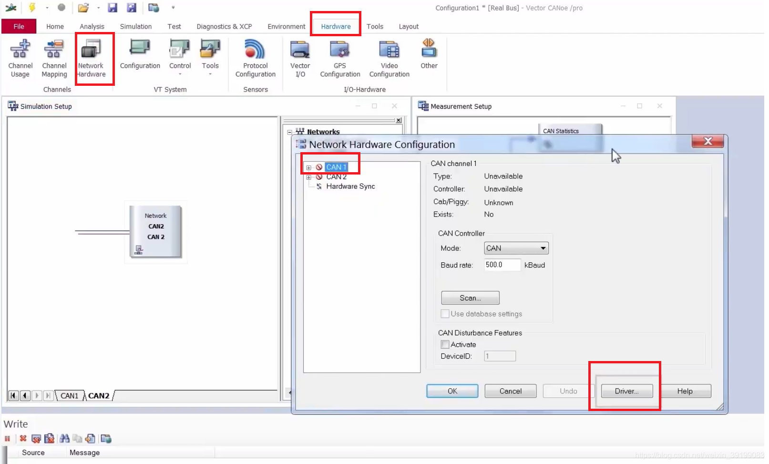Select the CAN2 tab in Simulation Setup
The width and height of the screenshot is (769, 464).
click(x=99, y=396)
